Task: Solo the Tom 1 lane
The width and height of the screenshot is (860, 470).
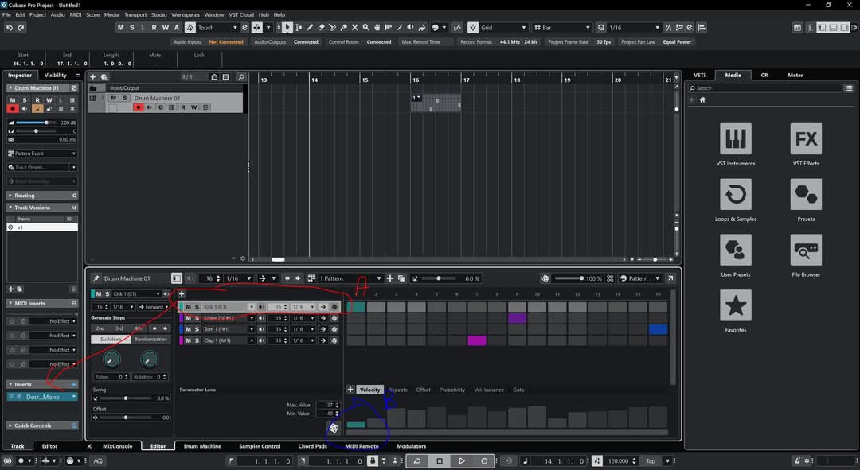Action: click(x=197, y=329)
